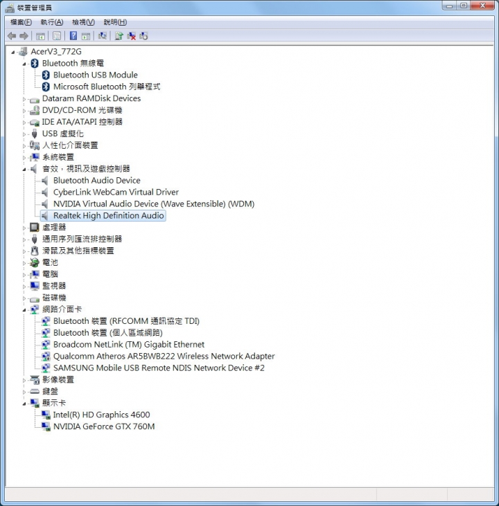Select CyberLink WebCam Virtual Driver

click(x=116, y=192)
